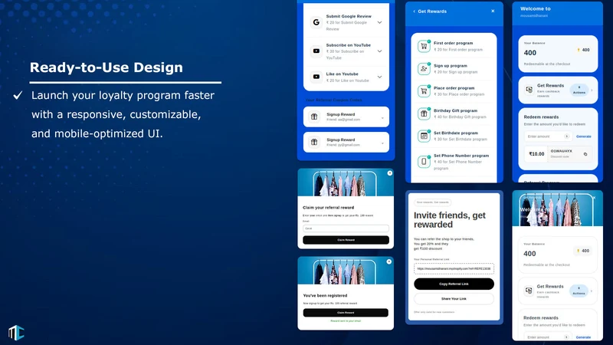Click the logo in the bottom-left corner
613x345 pixels.
point(16,333)
